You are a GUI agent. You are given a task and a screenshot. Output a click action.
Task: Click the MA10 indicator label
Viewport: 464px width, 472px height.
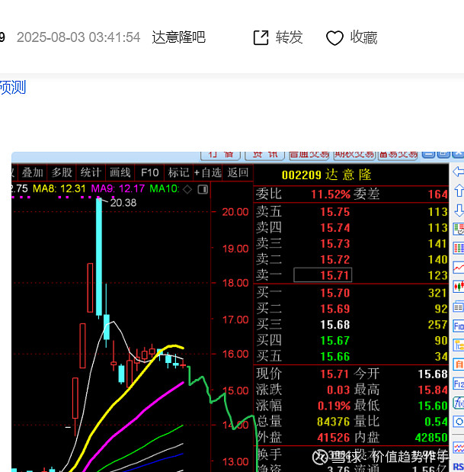click(164, 189)
